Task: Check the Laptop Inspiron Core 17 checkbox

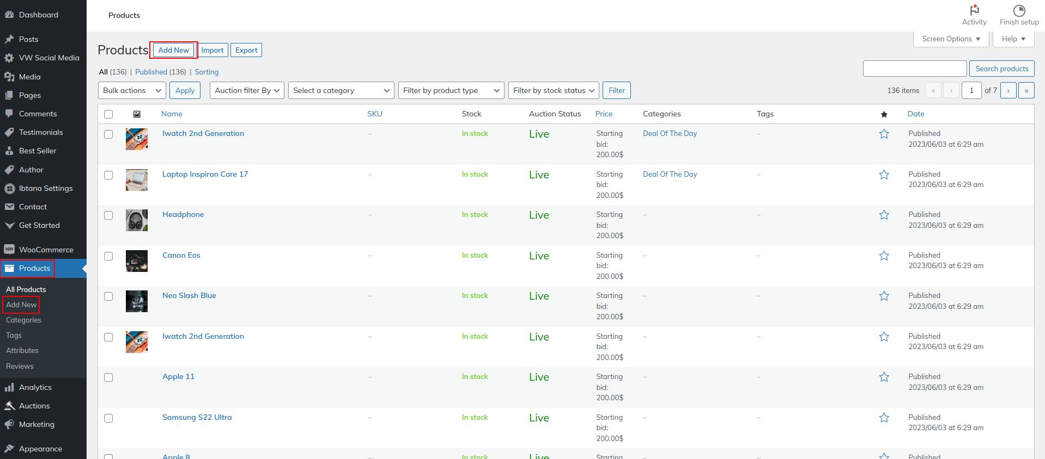Action: 108,175
